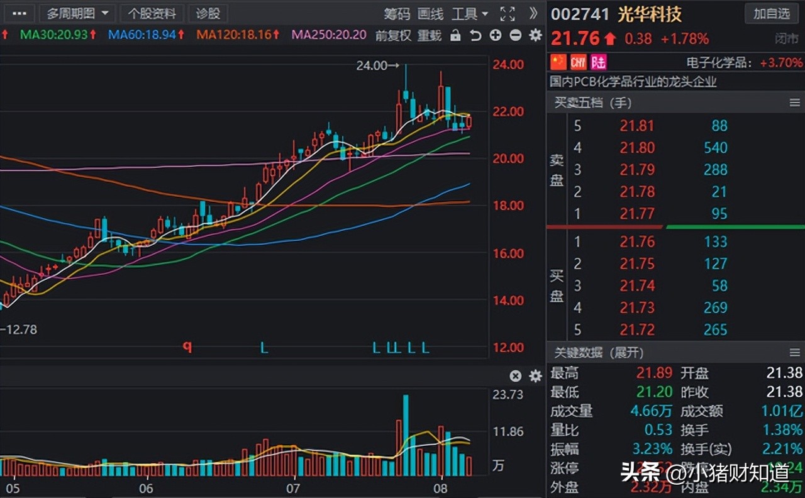Click the lock icon in the chart toolbar
The height and width of the screenshot is (498, 805).
point(456,36)
